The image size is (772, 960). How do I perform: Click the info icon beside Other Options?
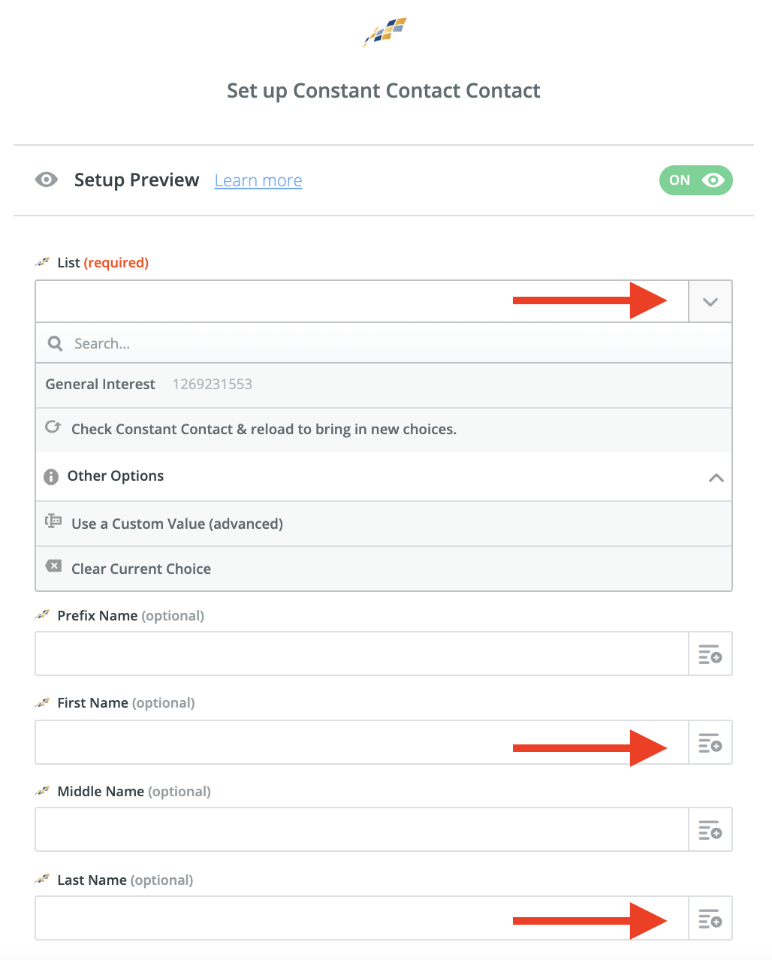[51, 477]
